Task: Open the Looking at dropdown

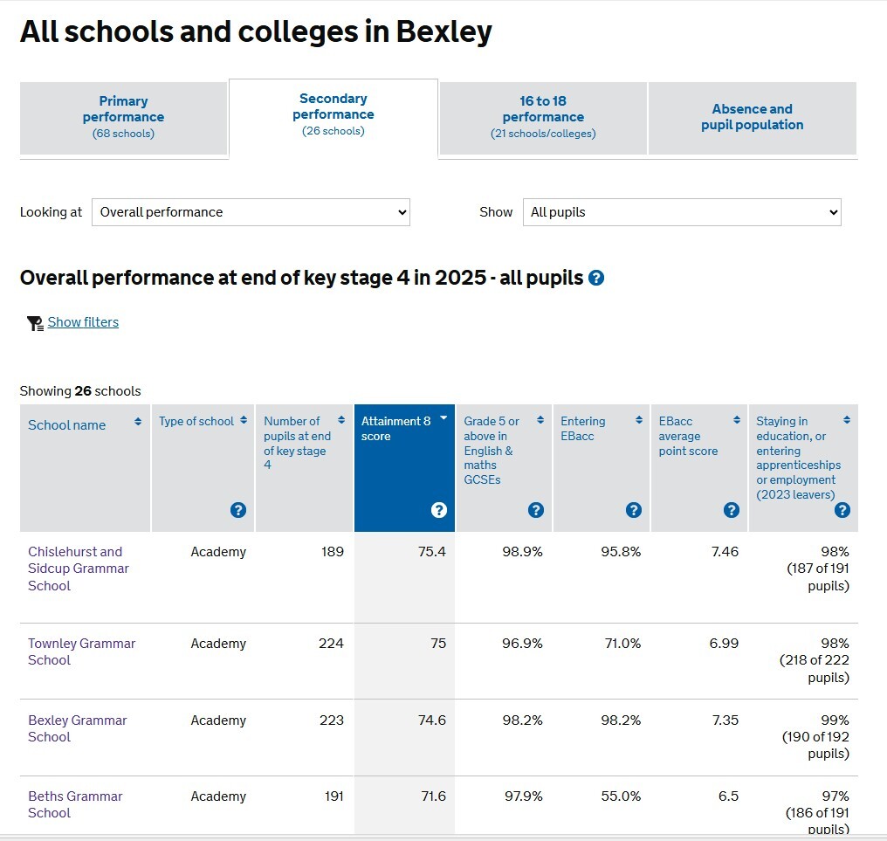Action: point(251,212)
